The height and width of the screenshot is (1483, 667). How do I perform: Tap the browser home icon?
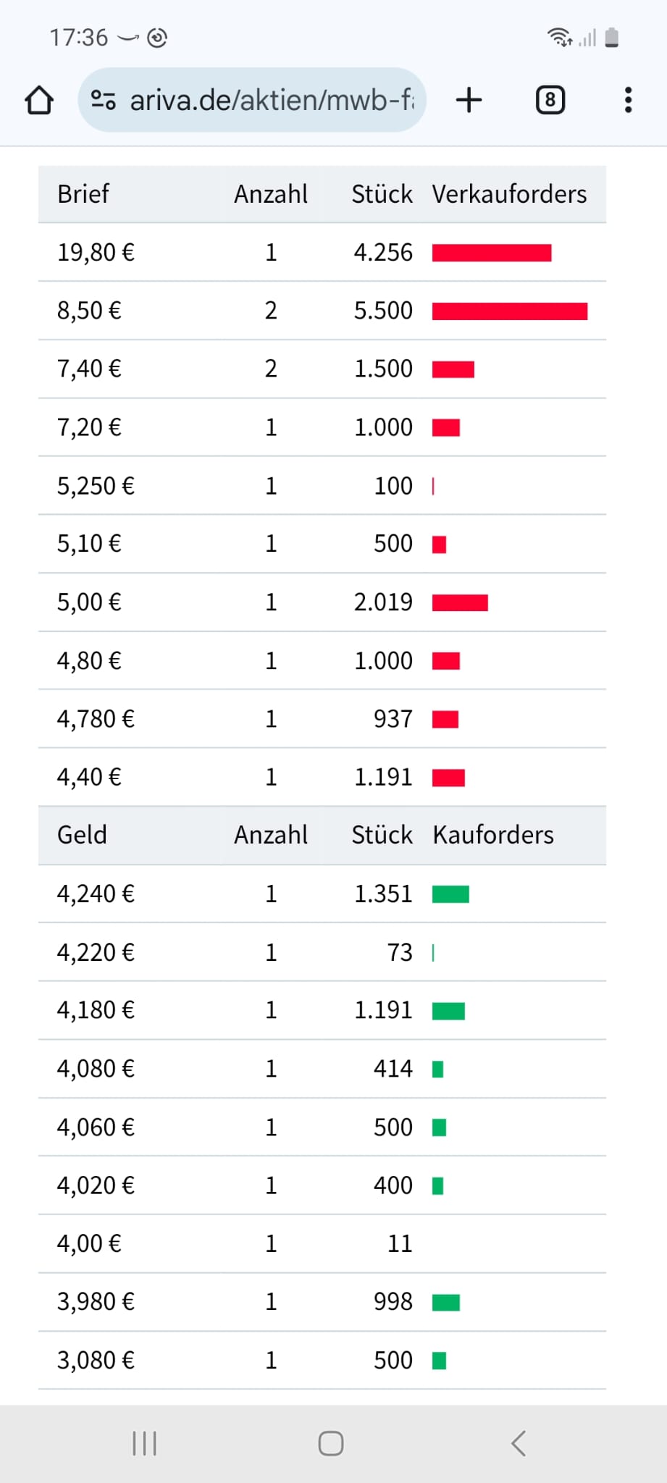click(39, 100)
